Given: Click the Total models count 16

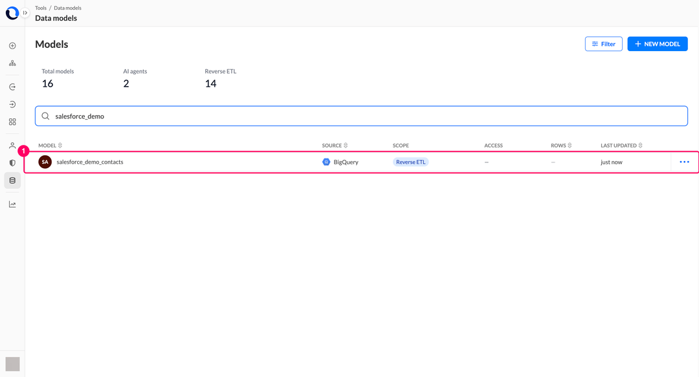Looking at the screenshot, I should pos(48,84).
